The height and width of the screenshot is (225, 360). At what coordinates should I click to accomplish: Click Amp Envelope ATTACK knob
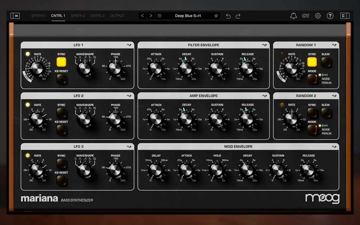pos(156,119)
